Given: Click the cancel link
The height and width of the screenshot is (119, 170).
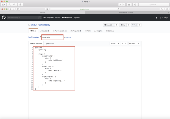Looking at the screenshot, I should (68, 37).
